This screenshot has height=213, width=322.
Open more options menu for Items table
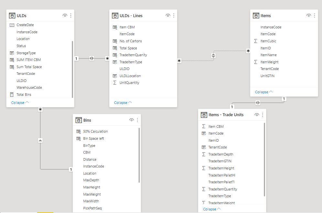315,15
